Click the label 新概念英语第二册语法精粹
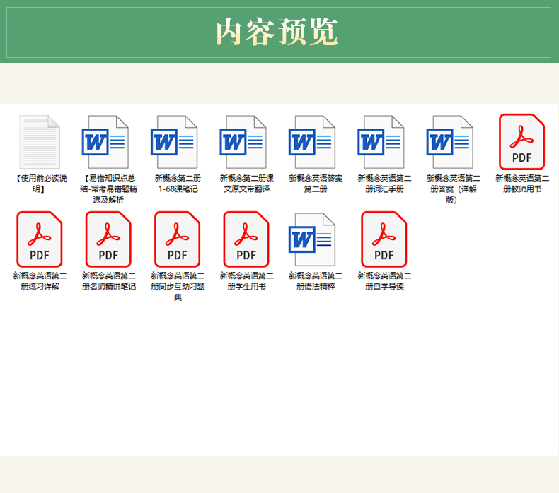This screenshot has width=559, height=493. point(316,281)
